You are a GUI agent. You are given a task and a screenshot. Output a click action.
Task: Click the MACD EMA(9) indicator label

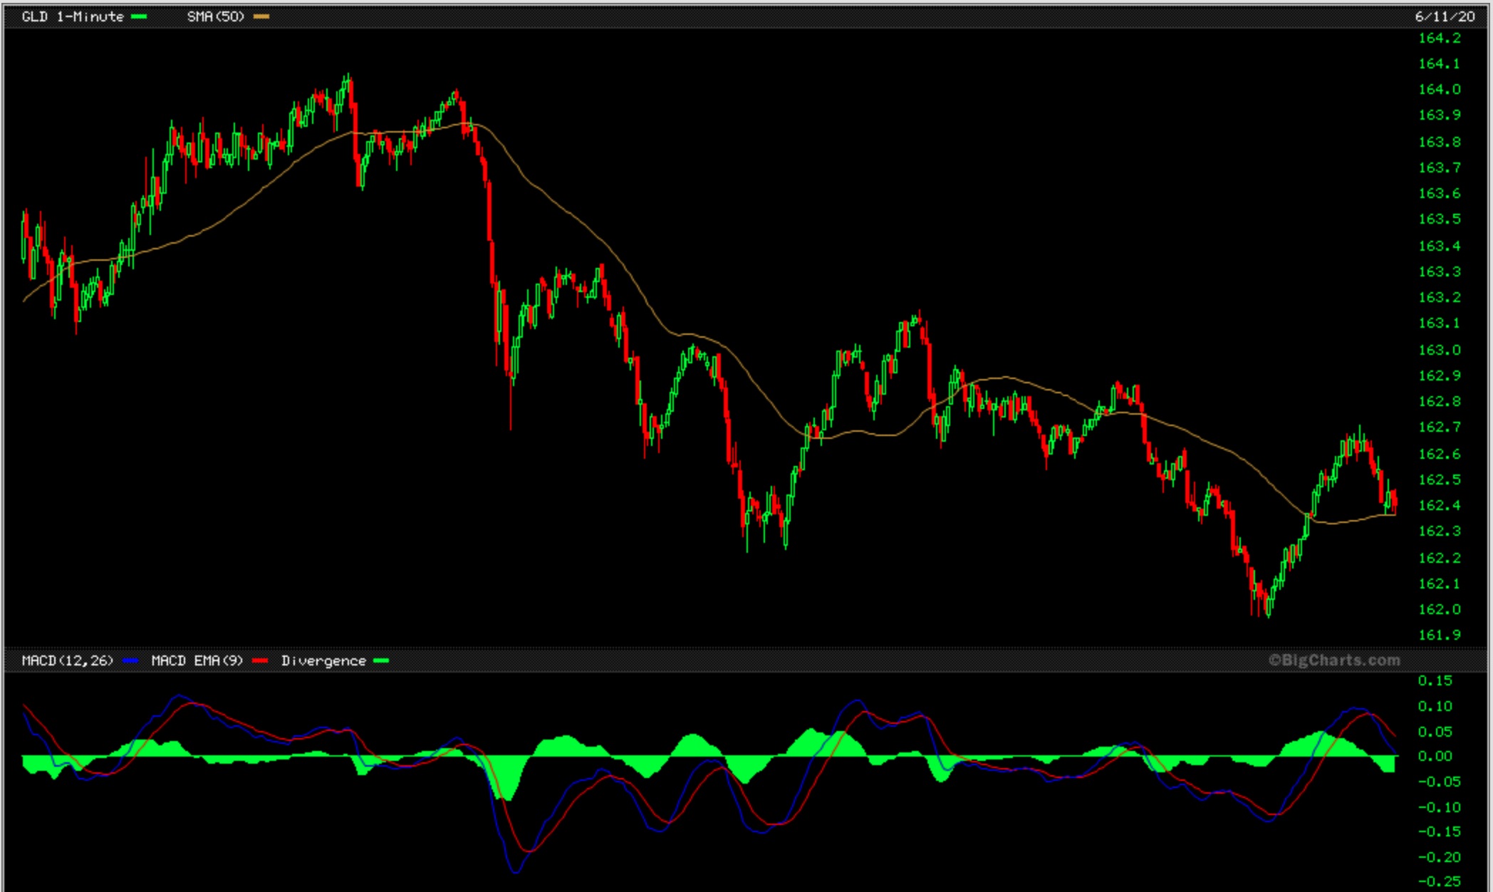pos(197,660)
